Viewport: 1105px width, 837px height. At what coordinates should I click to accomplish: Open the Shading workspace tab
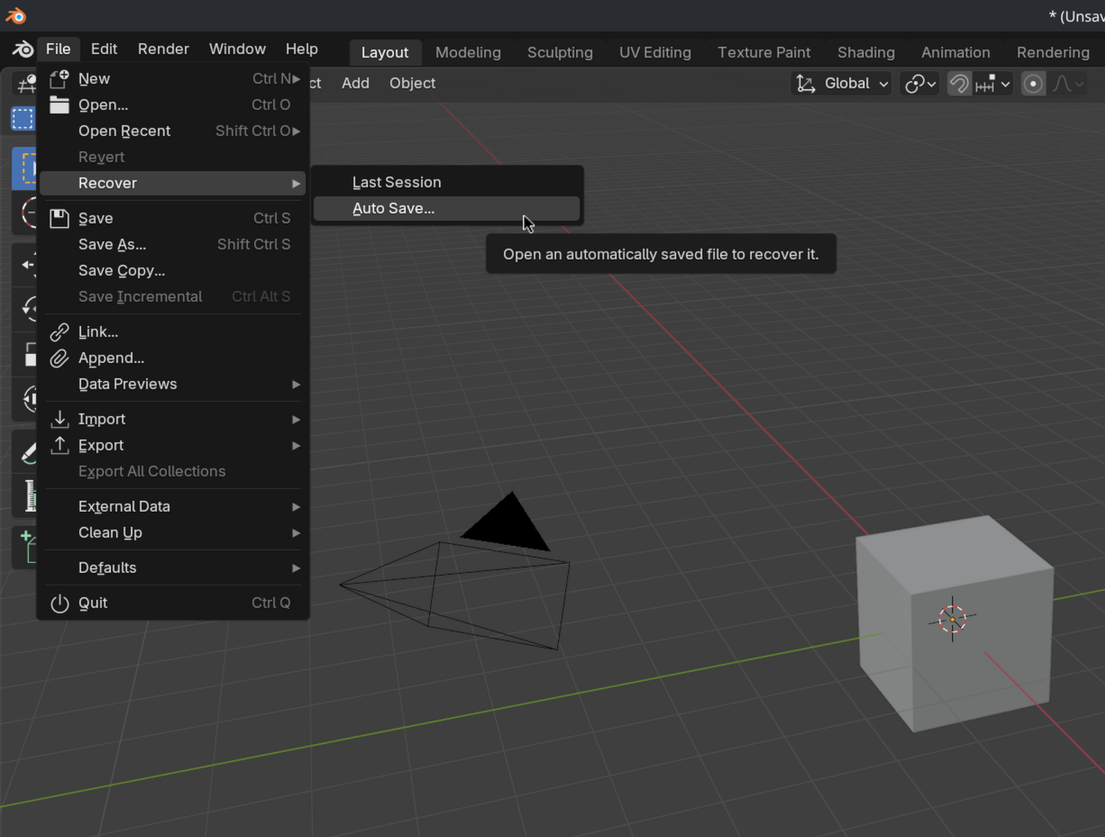coord(865,52)
